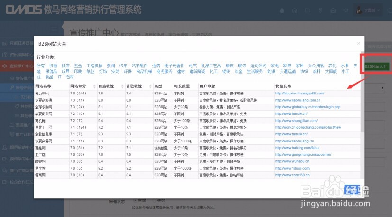Image resolution: width=392 pixels, height=217 pixels.
Task: Open the globalbuy.cc member login link
Action: point(308,107)
